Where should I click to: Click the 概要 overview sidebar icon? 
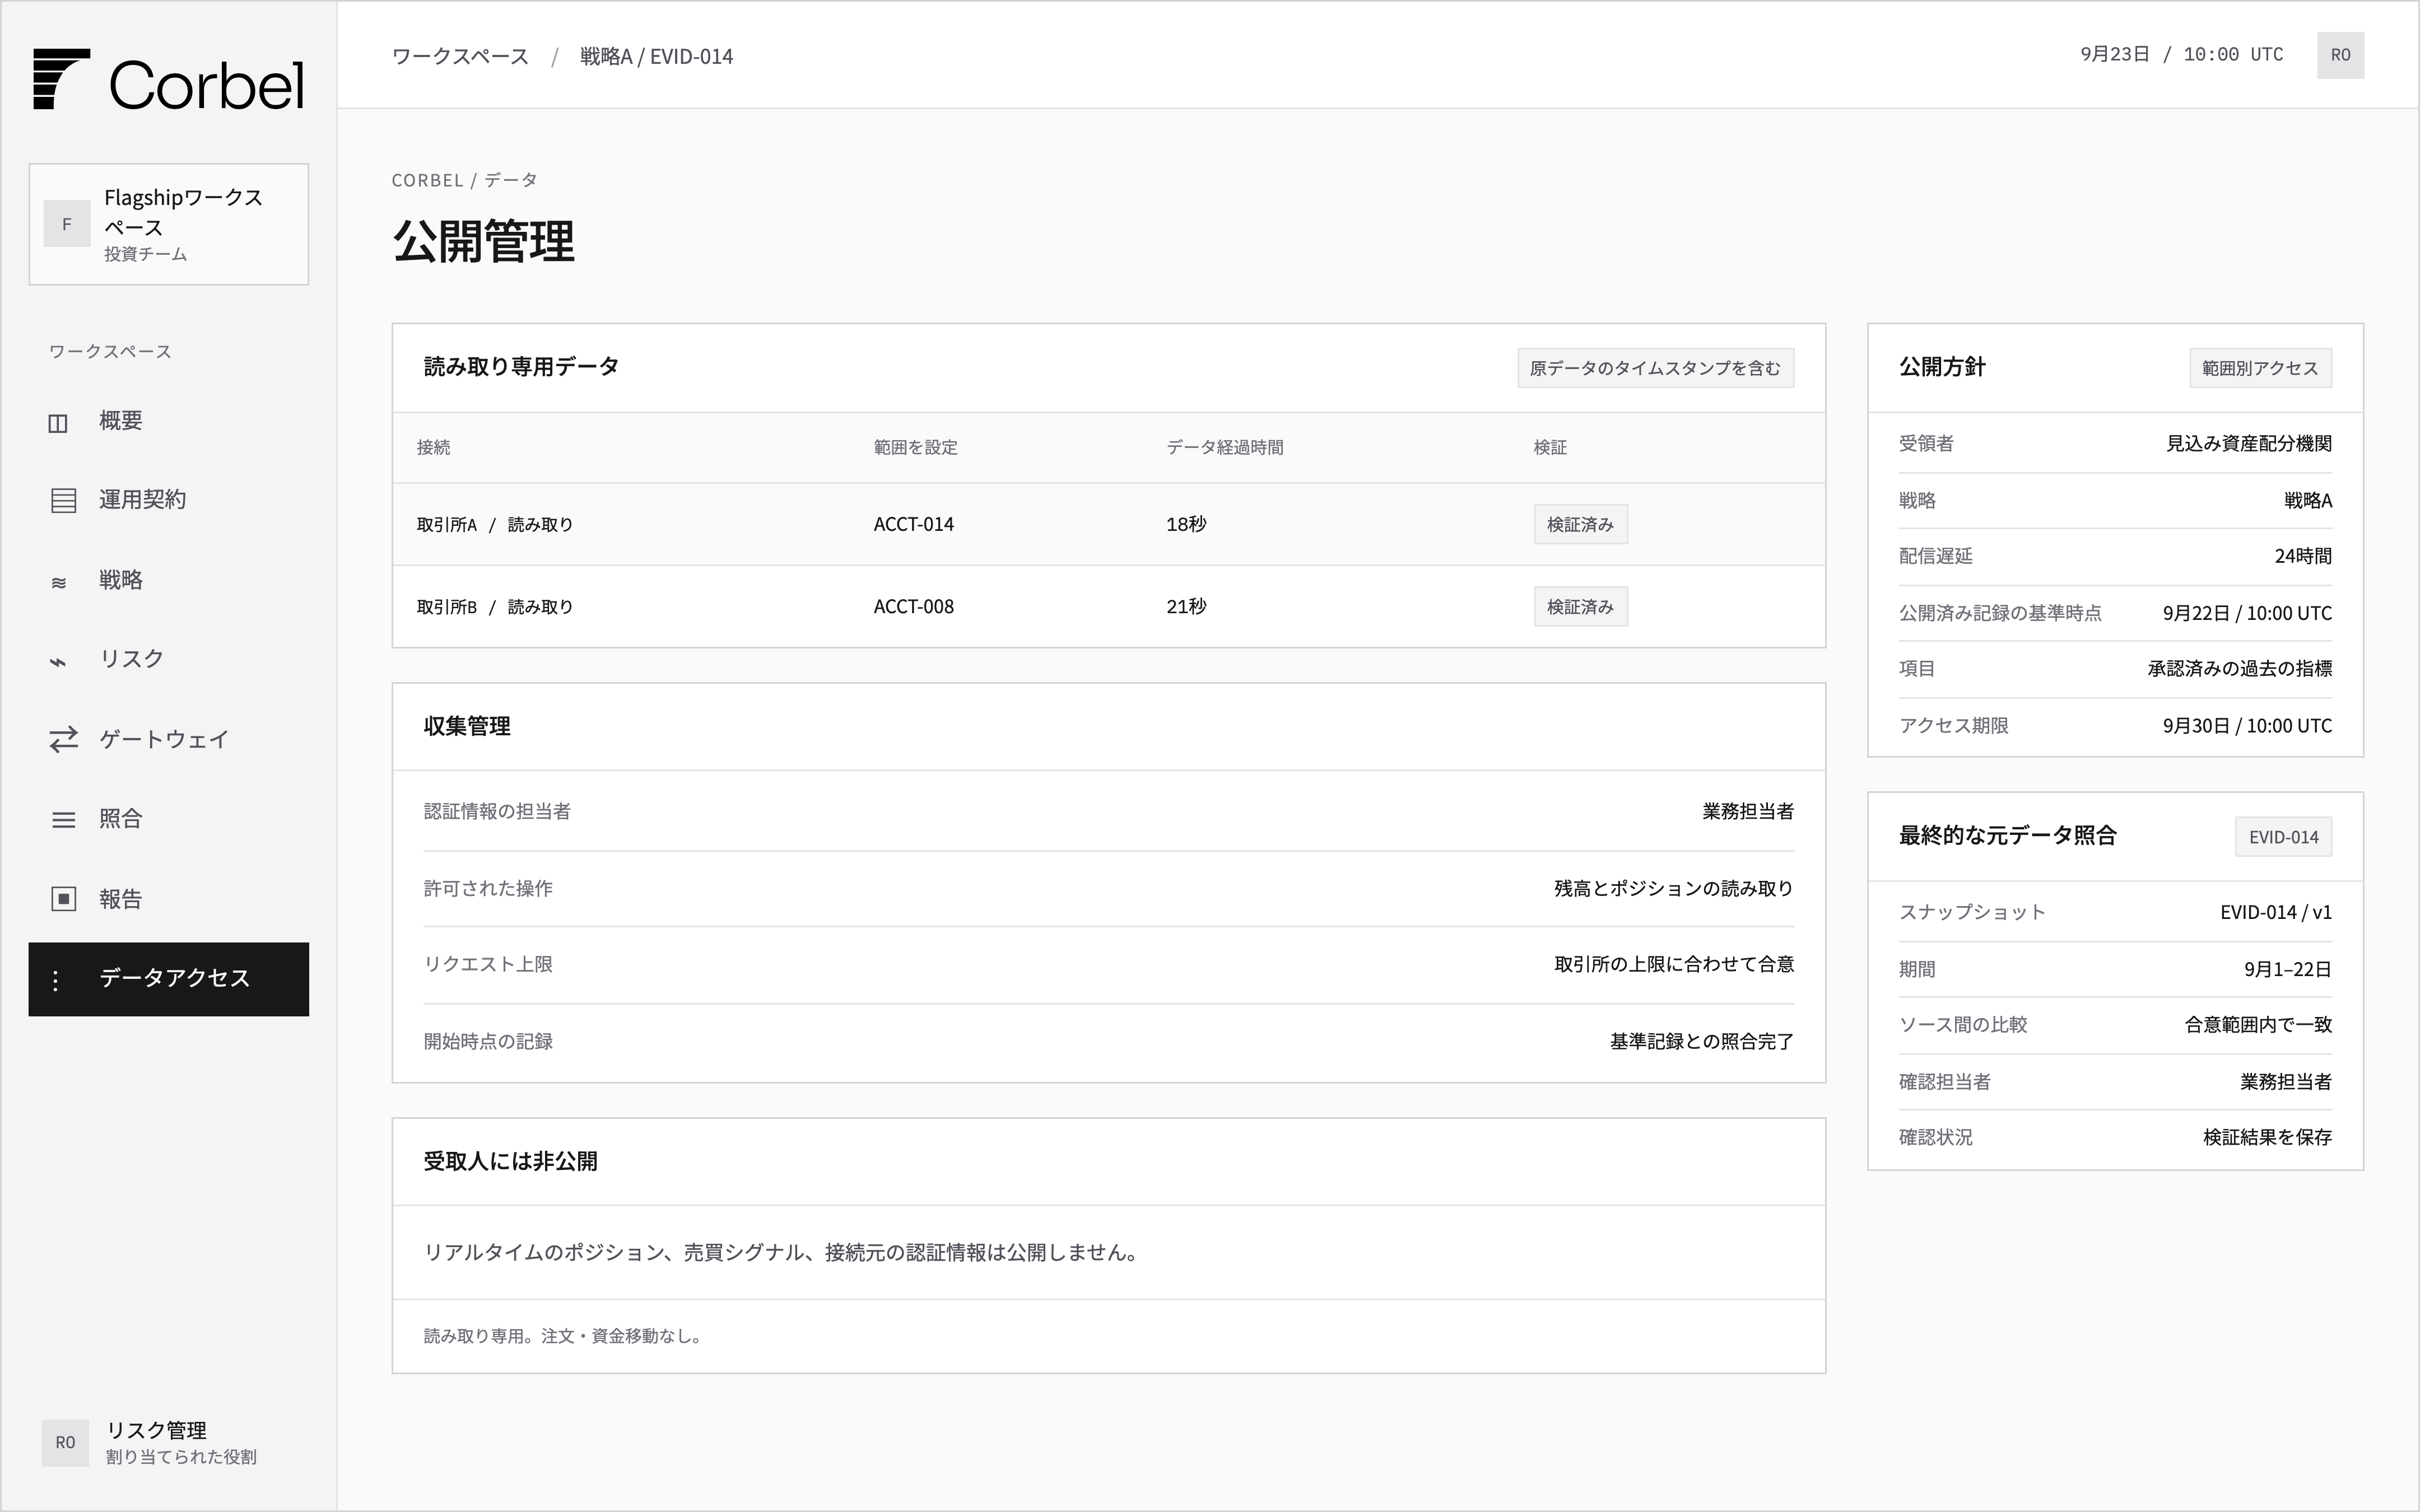[x=58, y=423]
